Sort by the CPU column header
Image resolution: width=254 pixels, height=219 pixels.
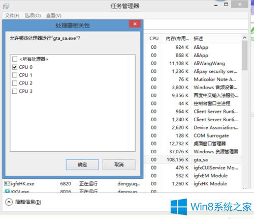[154, 39]
